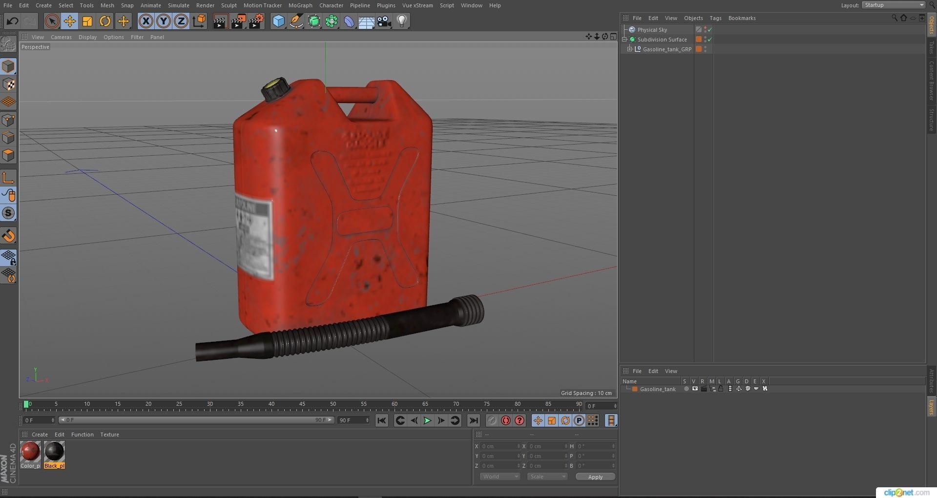The width and height of the screenshot is (937, 498).
Task: Expand Gasoline_tank_GRP in object tree
Action: 630,49
